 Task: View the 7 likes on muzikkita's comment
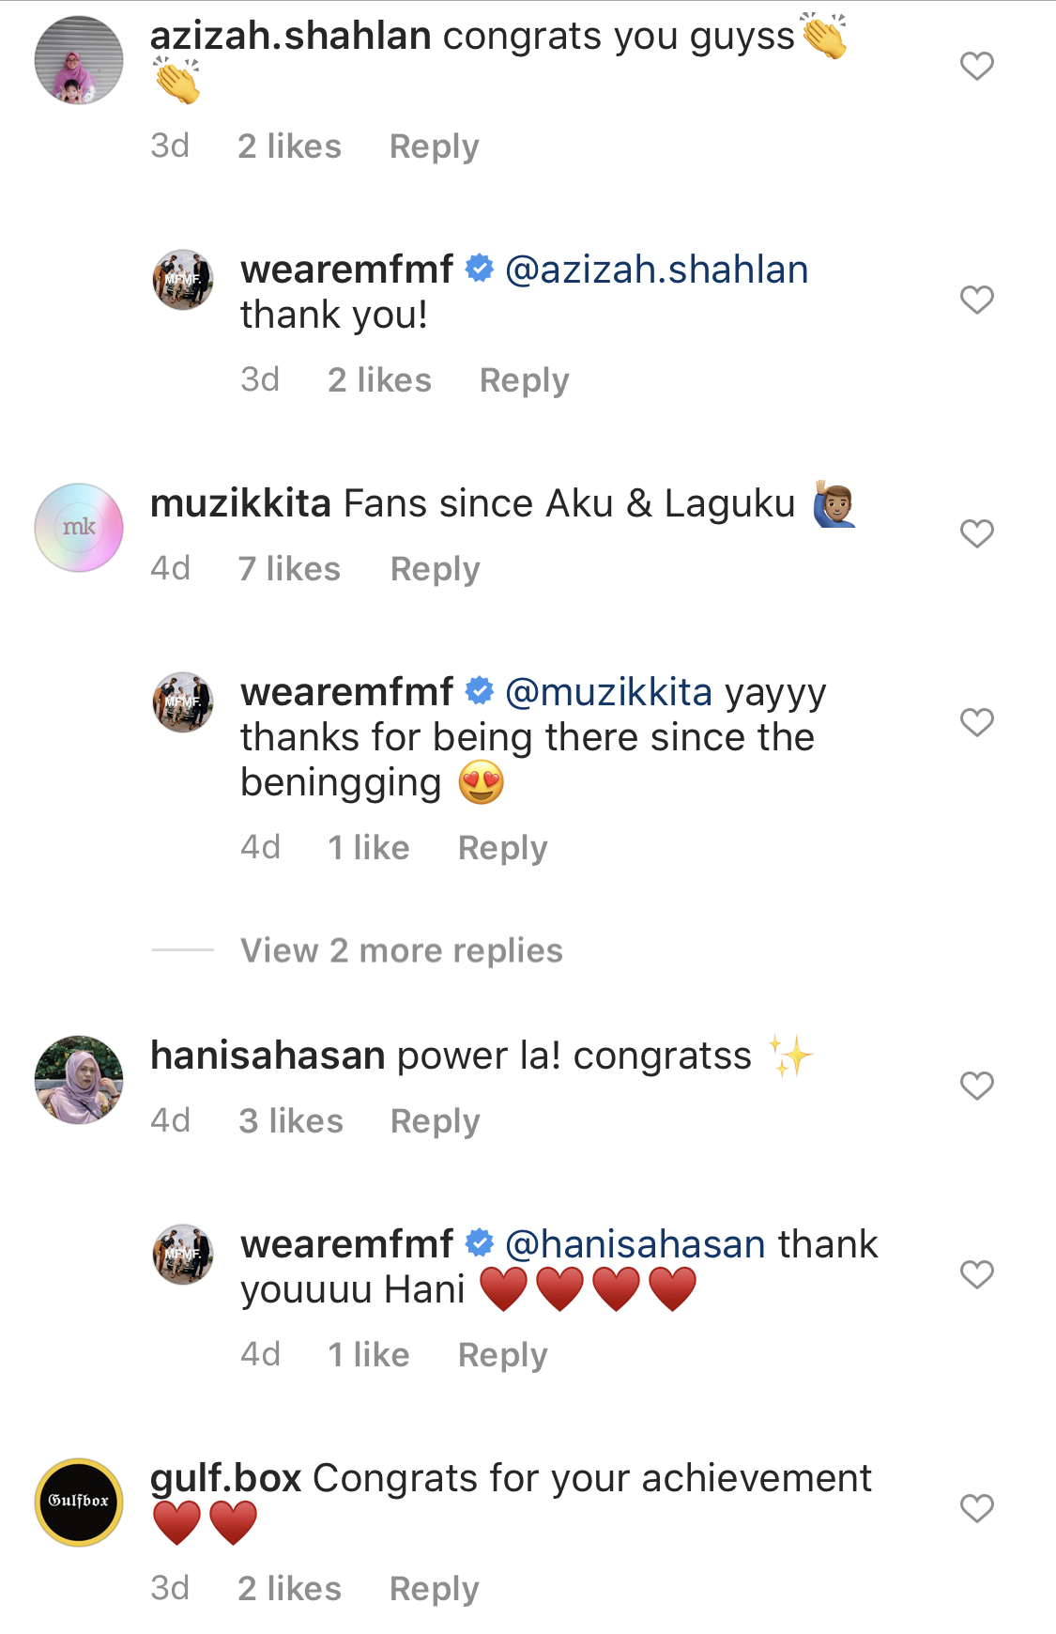tap(289, 569)
